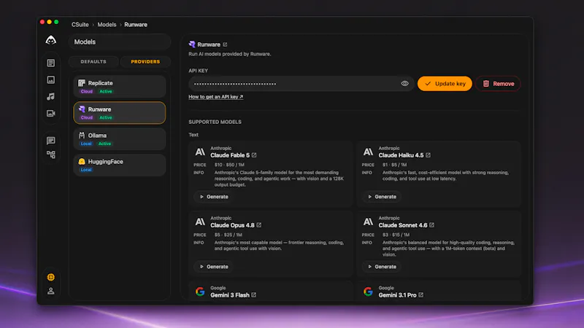The image size is (584, 328).
Task: Click Anthropic logo on Claude Opus 4.8 card
Action: coord(200,222)
